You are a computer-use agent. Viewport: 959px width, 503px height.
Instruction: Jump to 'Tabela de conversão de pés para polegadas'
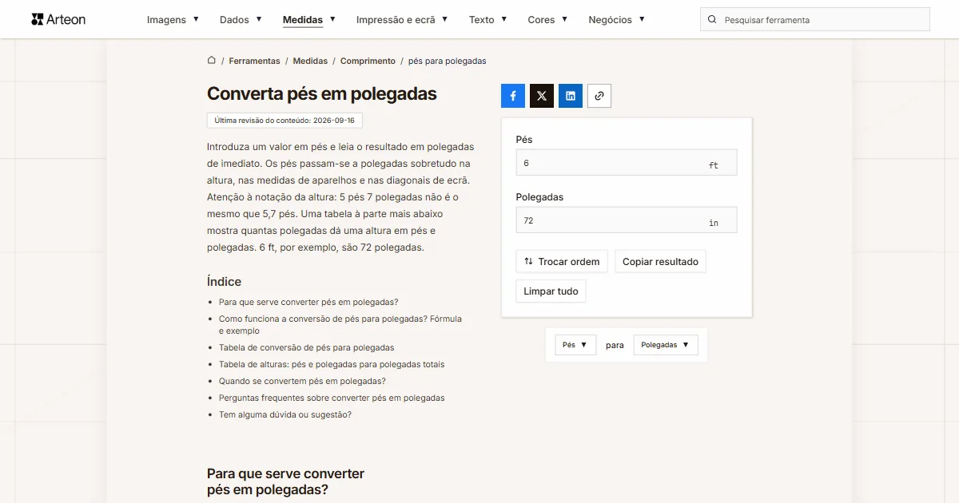click(x=306, y=347)
